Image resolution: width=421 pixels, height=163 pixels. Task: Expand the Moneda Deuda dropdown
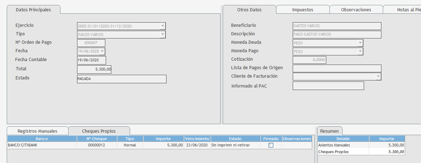coord(360,43)
